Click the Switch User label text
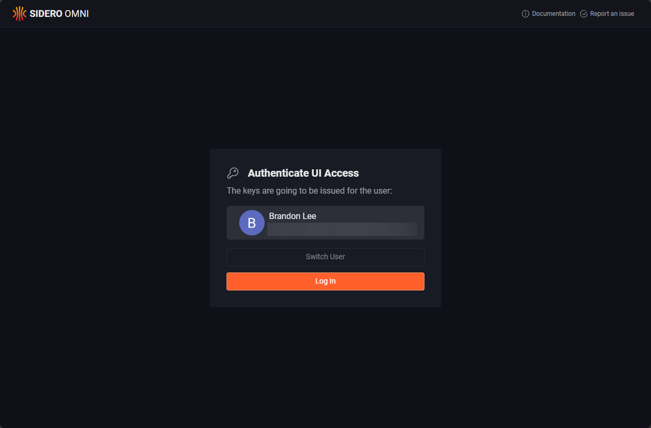The width and height of the screenshot is (651, 428). coord(325,257)
